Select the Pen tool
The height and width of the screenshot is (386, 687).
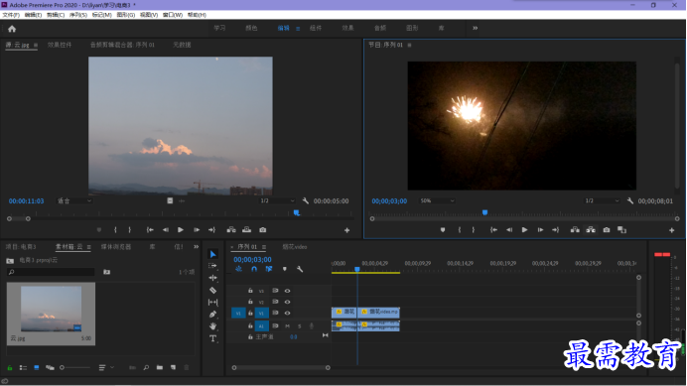pyautogui.click(x=212, y=315)
